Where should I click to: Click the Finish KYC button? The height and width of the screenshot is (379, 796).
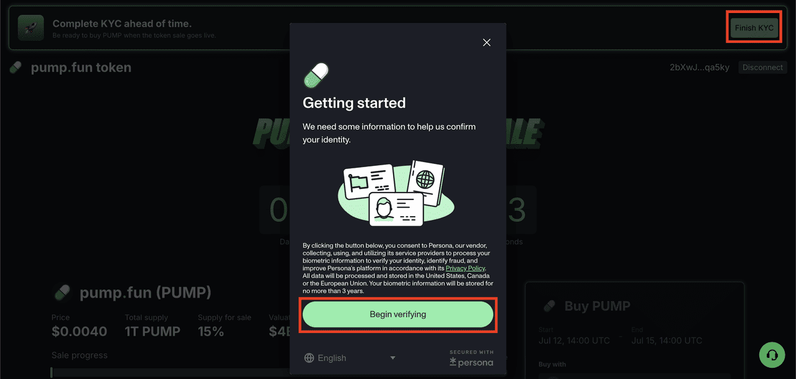tap(754, 28)
